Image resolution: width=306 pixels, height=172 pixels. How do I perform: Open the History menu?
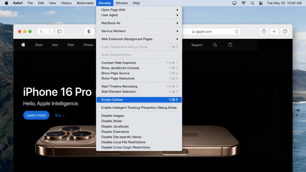[66, 3]
